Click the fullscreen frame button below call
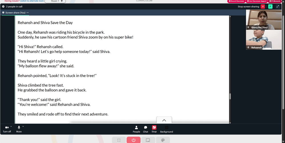Viewport: 285px width, 143px height. [x=119, y=140]
